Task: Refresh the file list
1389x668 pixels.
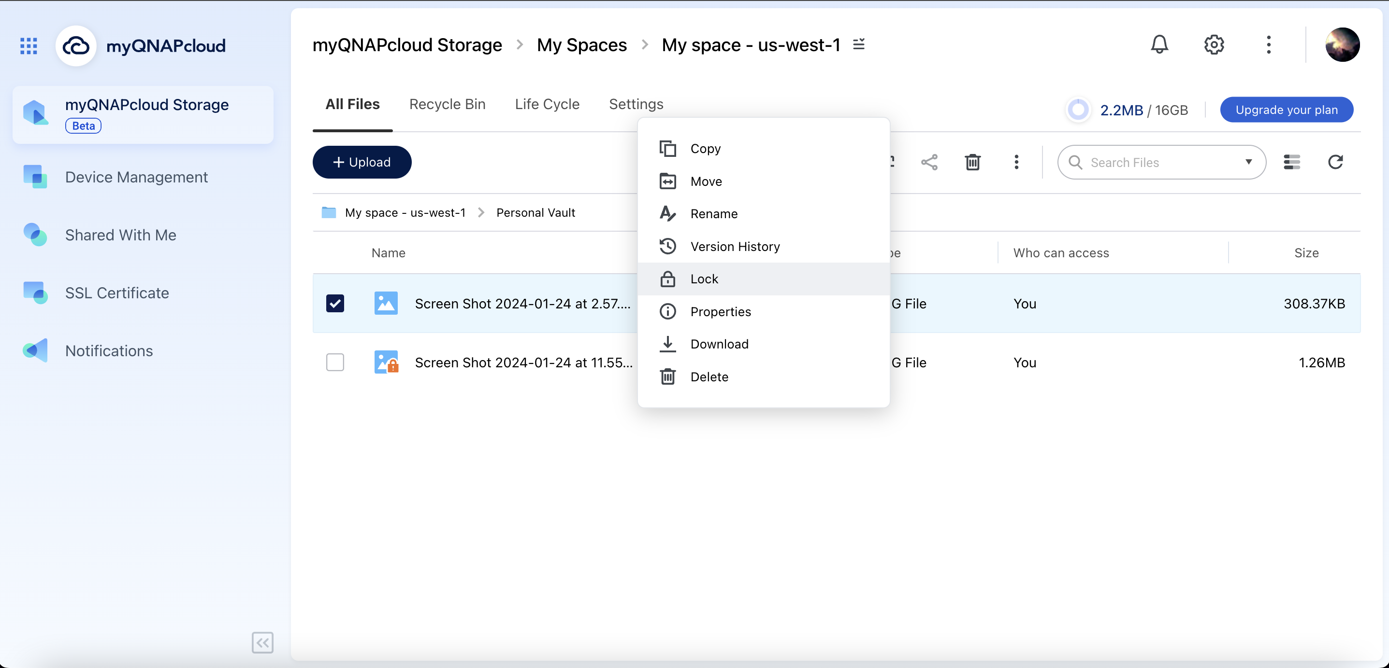Action: [1336, 162]
